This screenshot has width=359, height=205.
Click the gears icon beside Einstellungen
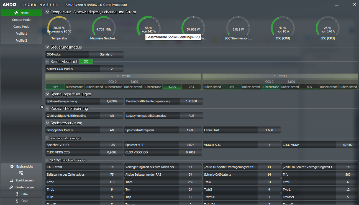tap(11, 187)
